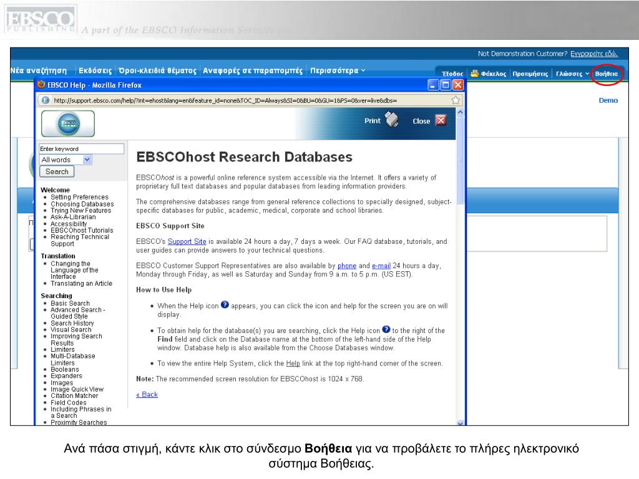Click the phone link
The width and height of the screenshot is (639, 479).
pyautogui.click(x=347, y=266)
